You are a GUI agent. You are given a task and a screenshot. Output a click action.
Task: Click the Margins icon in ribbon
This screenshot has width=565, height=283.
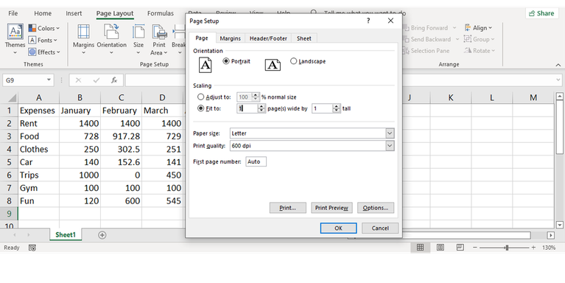click(x=83, y=32)
